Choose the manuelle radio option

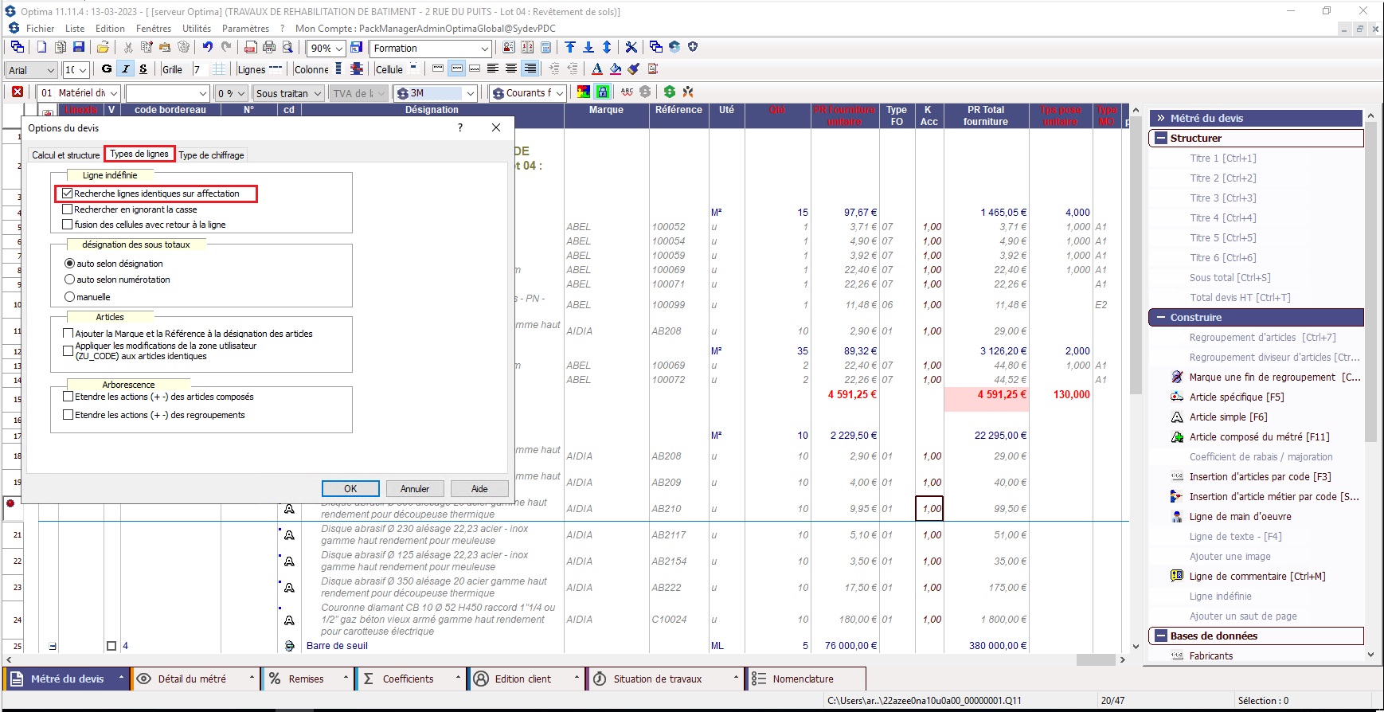[x=70, y=297]
